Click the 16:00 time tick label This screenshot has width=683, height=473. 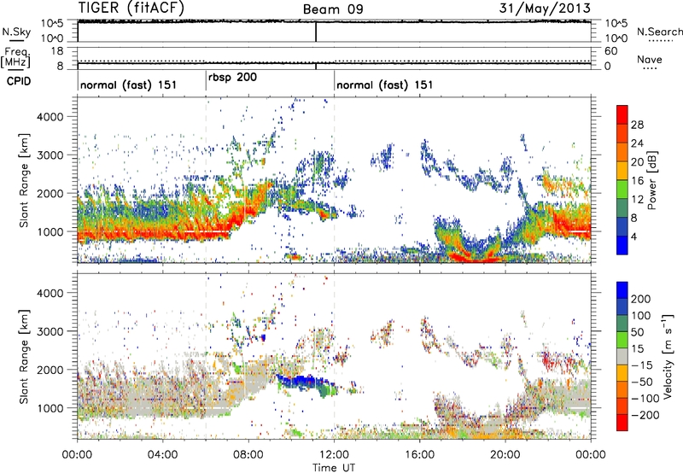coord(419,455)
